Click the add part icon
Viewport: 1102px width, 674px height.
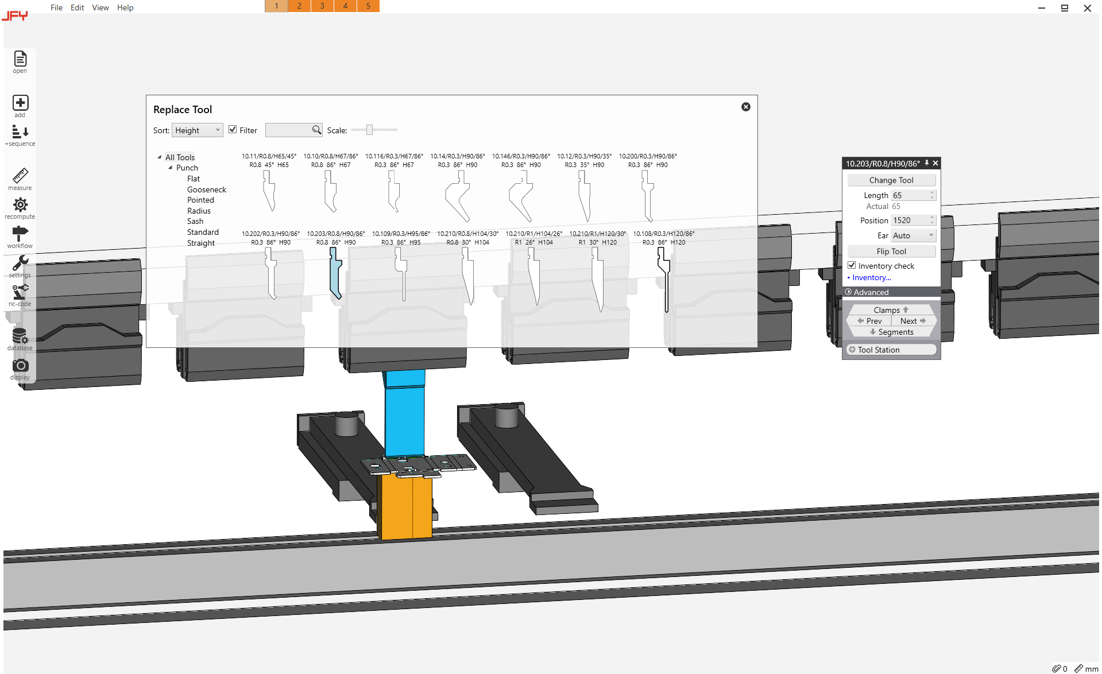20,103
